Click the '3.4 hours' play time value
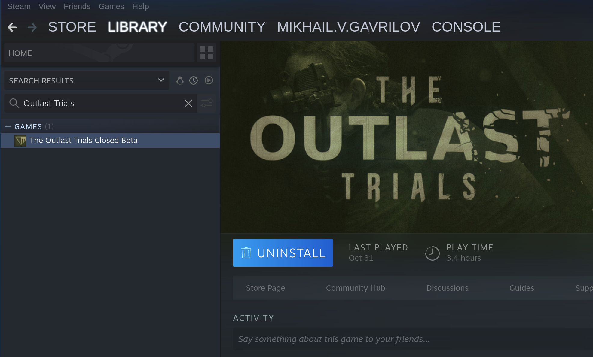This screenshot has height=357, width=593. pos(464,258)
